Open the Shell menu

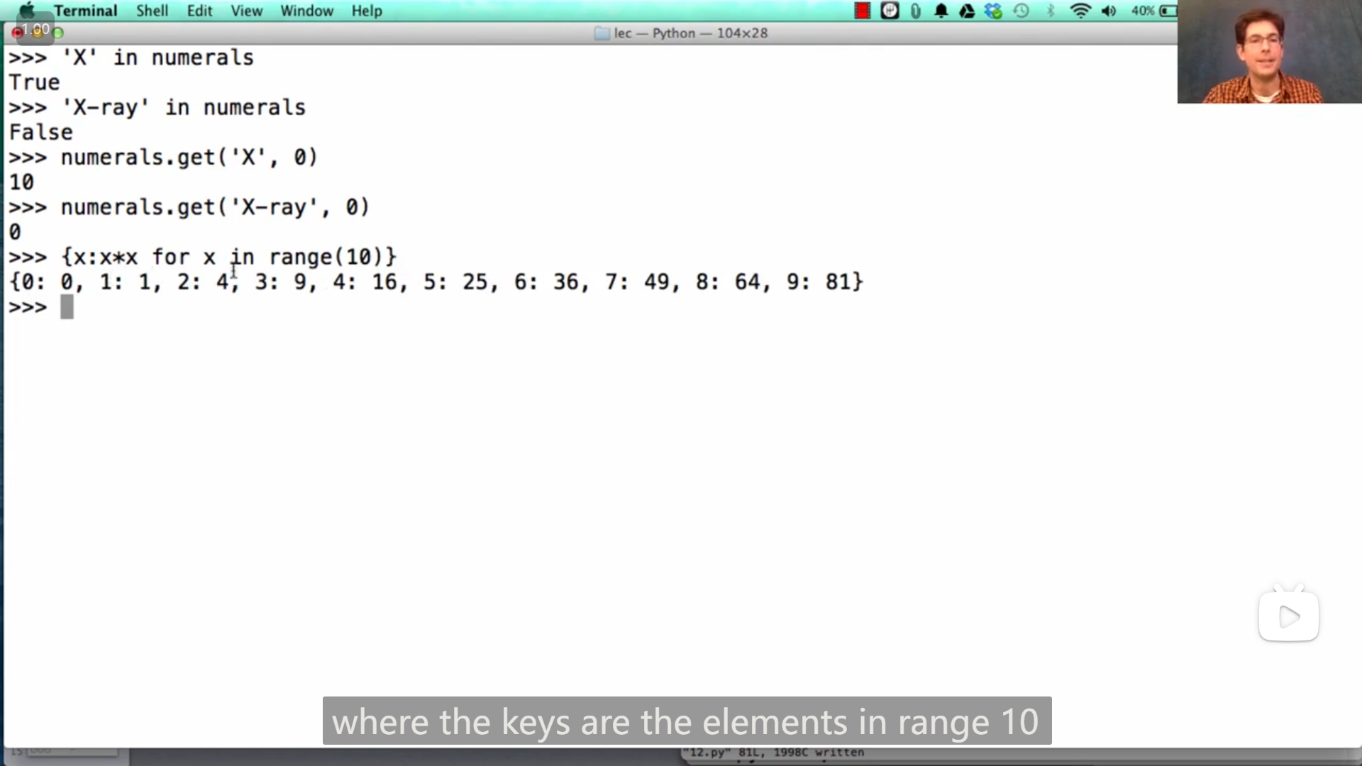pyautogui.click(x=152, y=11)
